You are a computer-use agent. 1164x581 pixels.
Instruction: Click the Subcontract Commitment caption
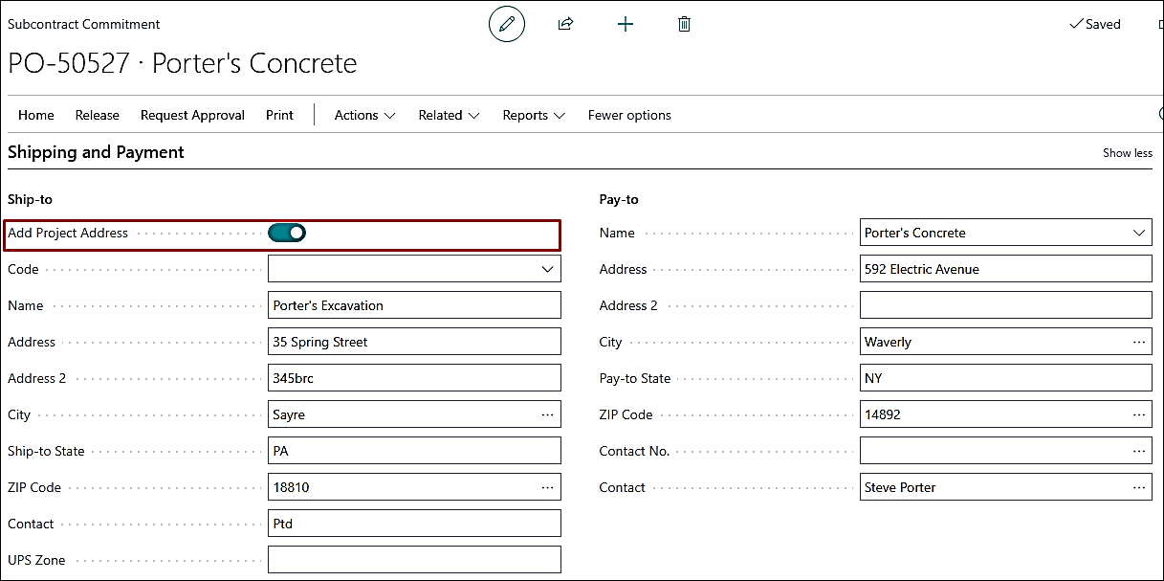pyautogui.click(x=84, y=24)
